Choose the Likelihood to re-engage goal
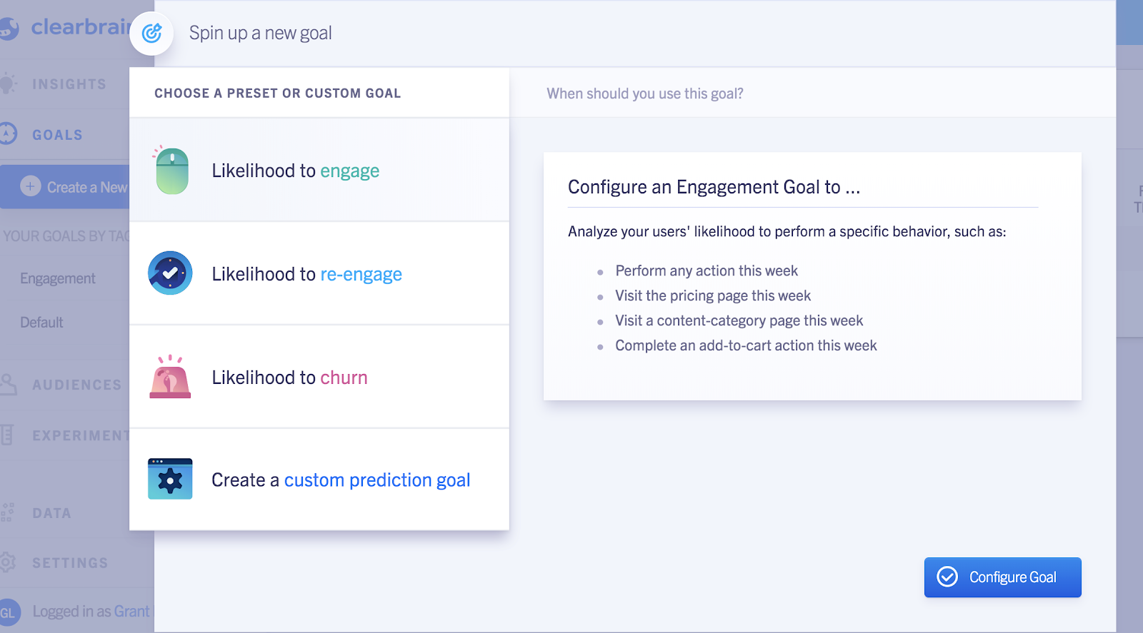The width and height of the screenshot is (1143, 633). 319,273
